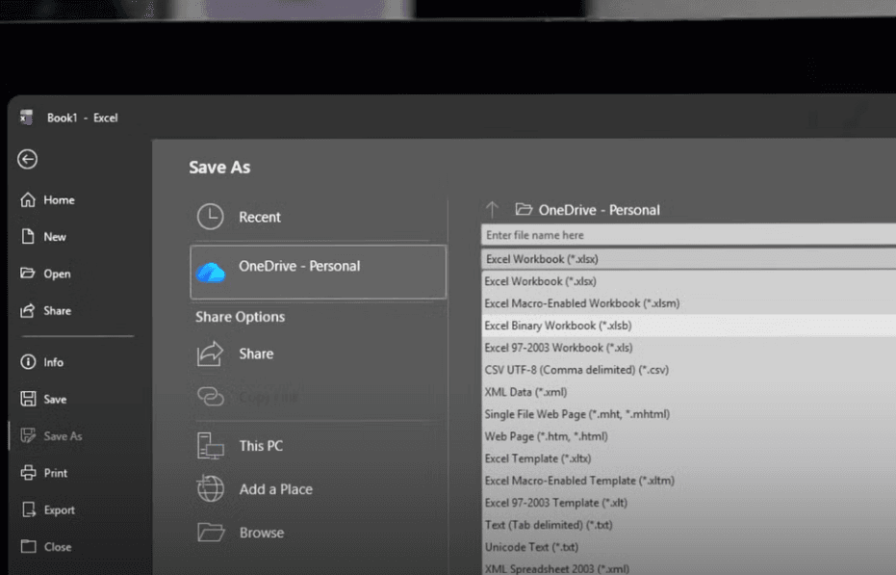896x575 pixels.
Task: Click the up one level arrow
Action: coord(492,210)
